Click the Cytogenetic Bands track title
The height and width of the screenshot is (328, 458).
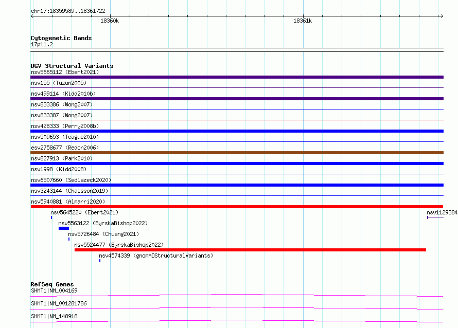(61, 38)
